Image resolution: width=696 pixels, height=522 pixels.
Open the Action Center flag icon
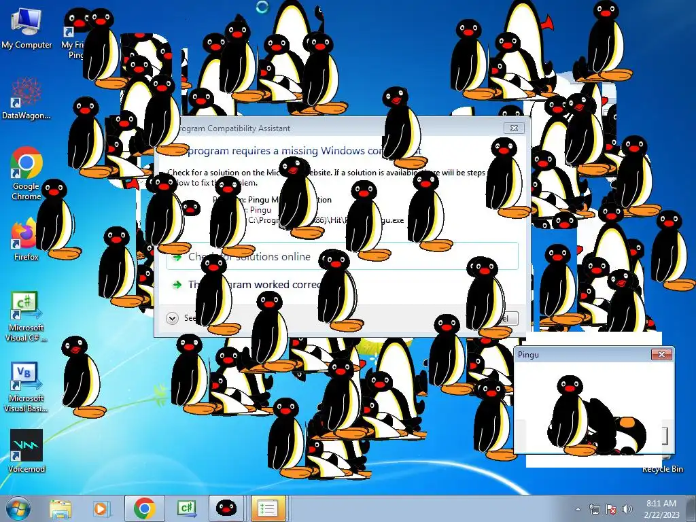[x=611, y=509]
